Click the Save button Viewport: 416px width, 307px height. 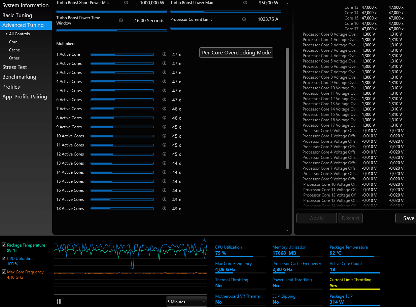click(406, 218)
